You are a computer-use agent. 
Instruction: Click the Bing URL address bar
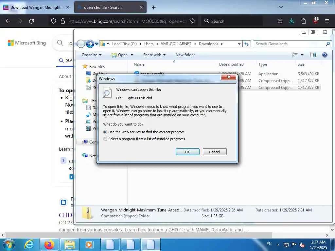click(127, 21)
